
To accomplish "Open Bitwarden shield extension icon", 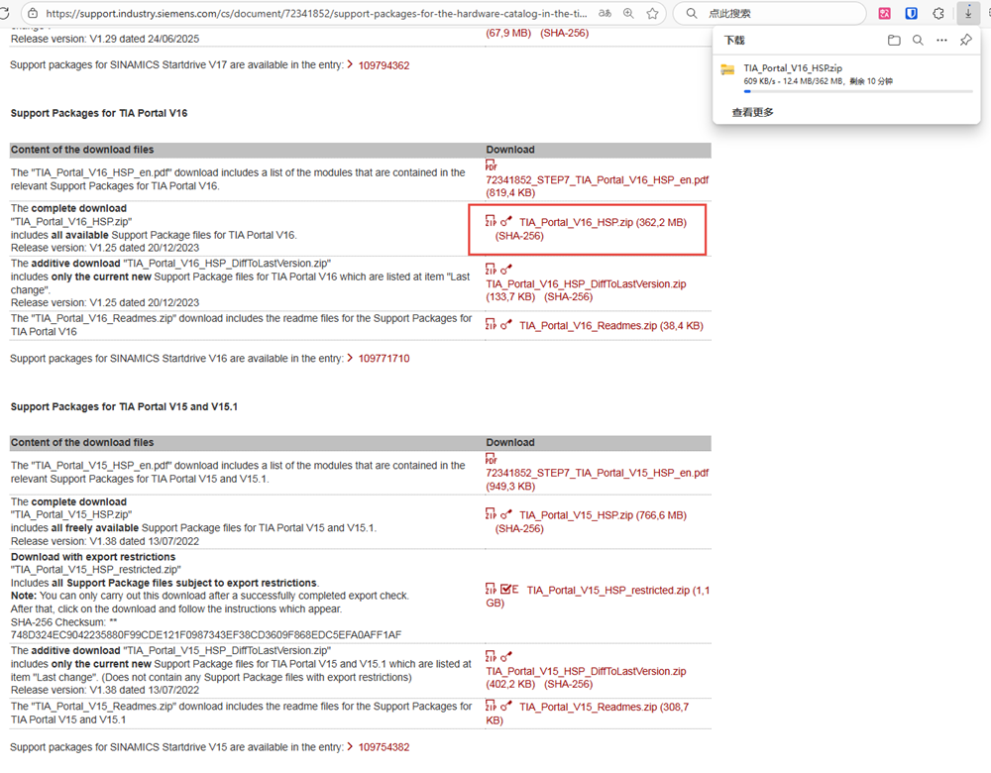I will tap(912, 13).
